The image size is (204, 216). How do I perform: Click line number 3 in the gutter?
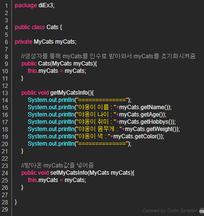[6, 20]
